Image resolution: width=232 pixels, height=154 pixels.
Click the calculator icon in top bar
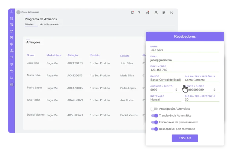coord(164,13)
